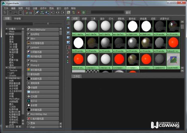This screenshot has height=133, width=187.
Task: Open the 帮助 menu
Action: coord(73,8)
